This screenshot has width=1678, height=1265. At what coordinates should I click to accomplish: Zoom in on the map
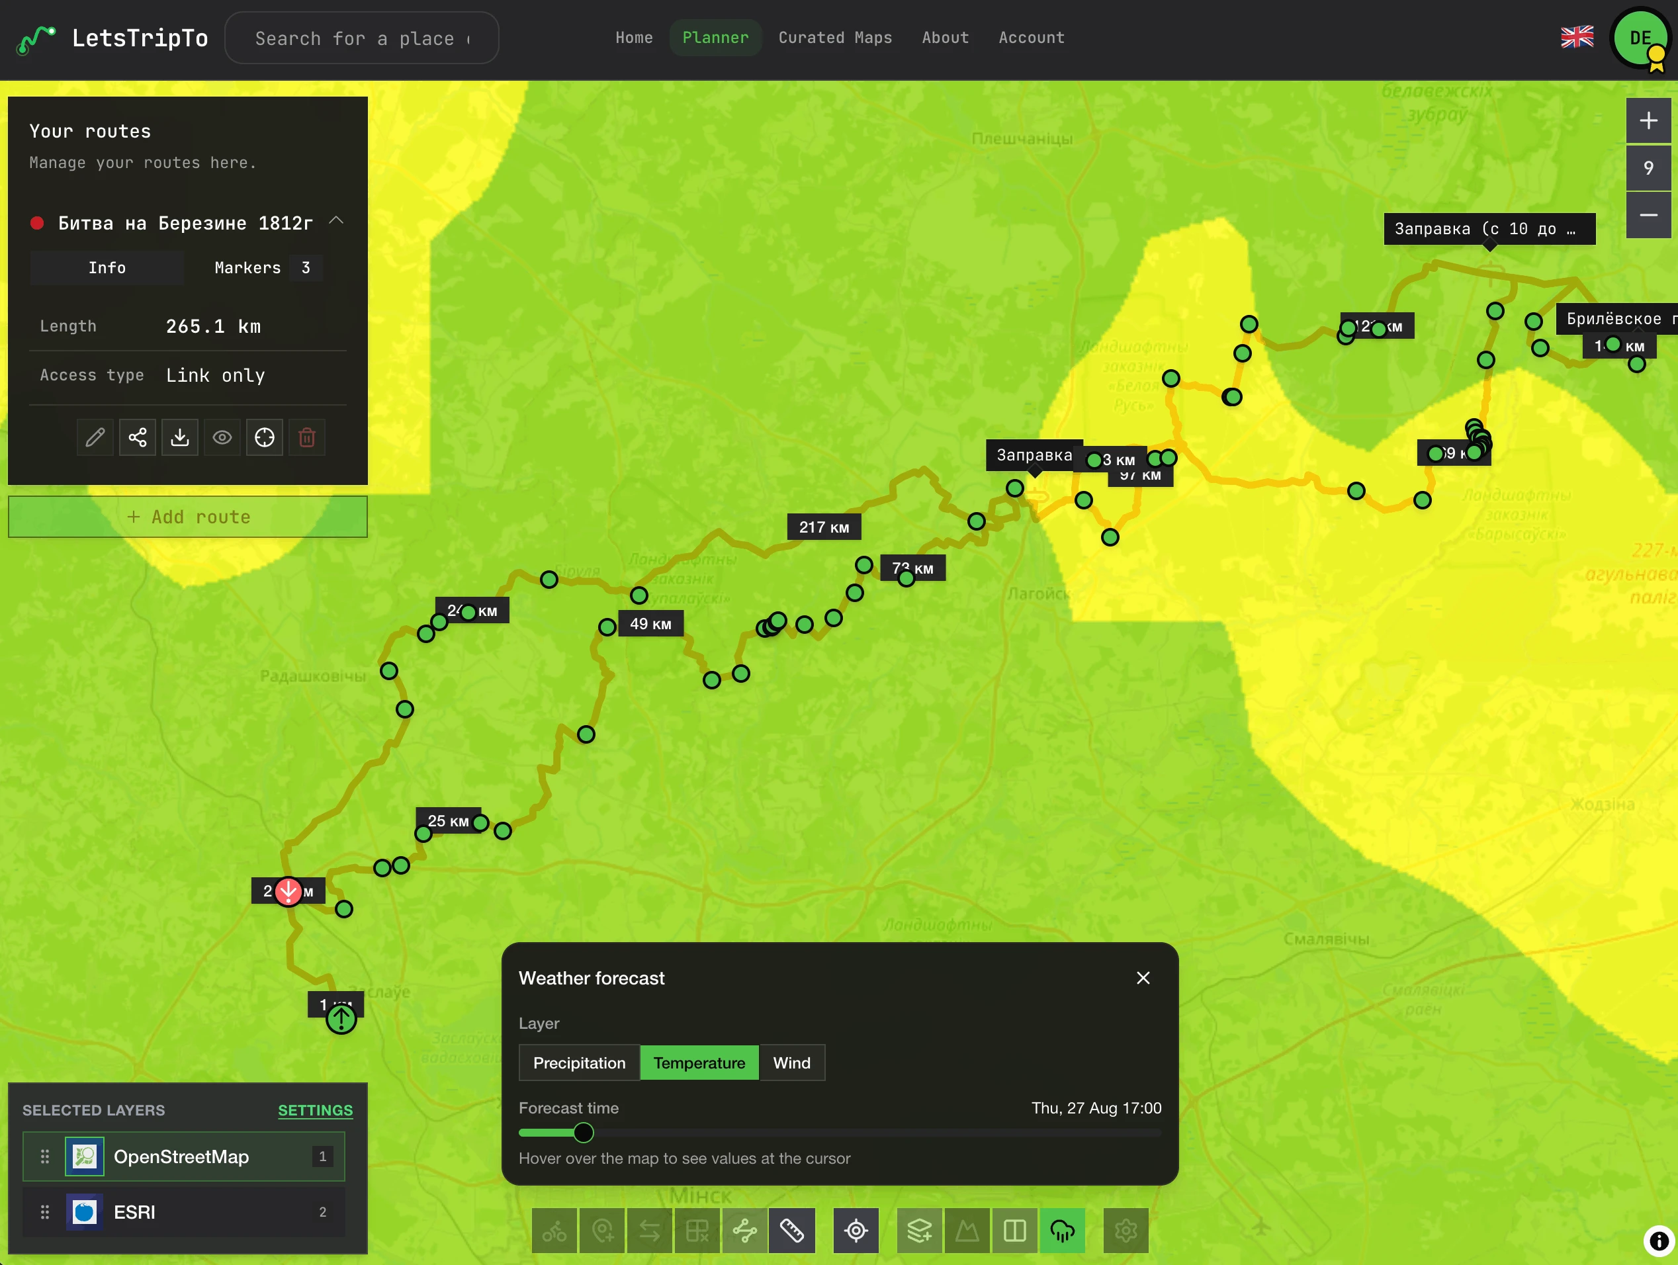1648,120
